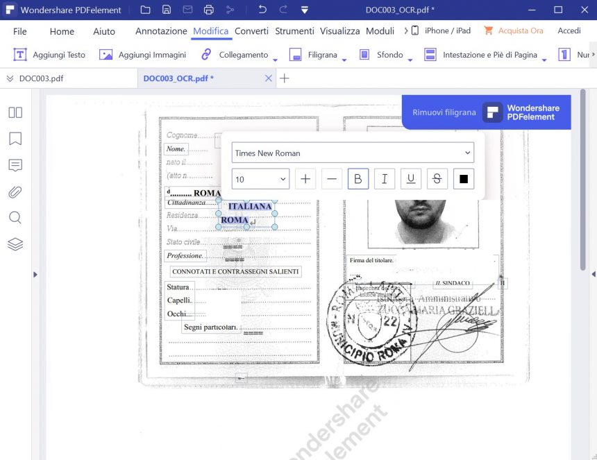This screenshot has height=460, width=597.
Task: Open the search panel
Action: (15, 218)
